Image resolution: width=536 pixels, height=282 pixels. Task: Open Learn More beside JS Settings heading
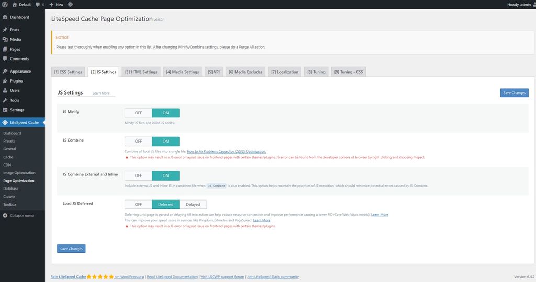pos(101,93)
